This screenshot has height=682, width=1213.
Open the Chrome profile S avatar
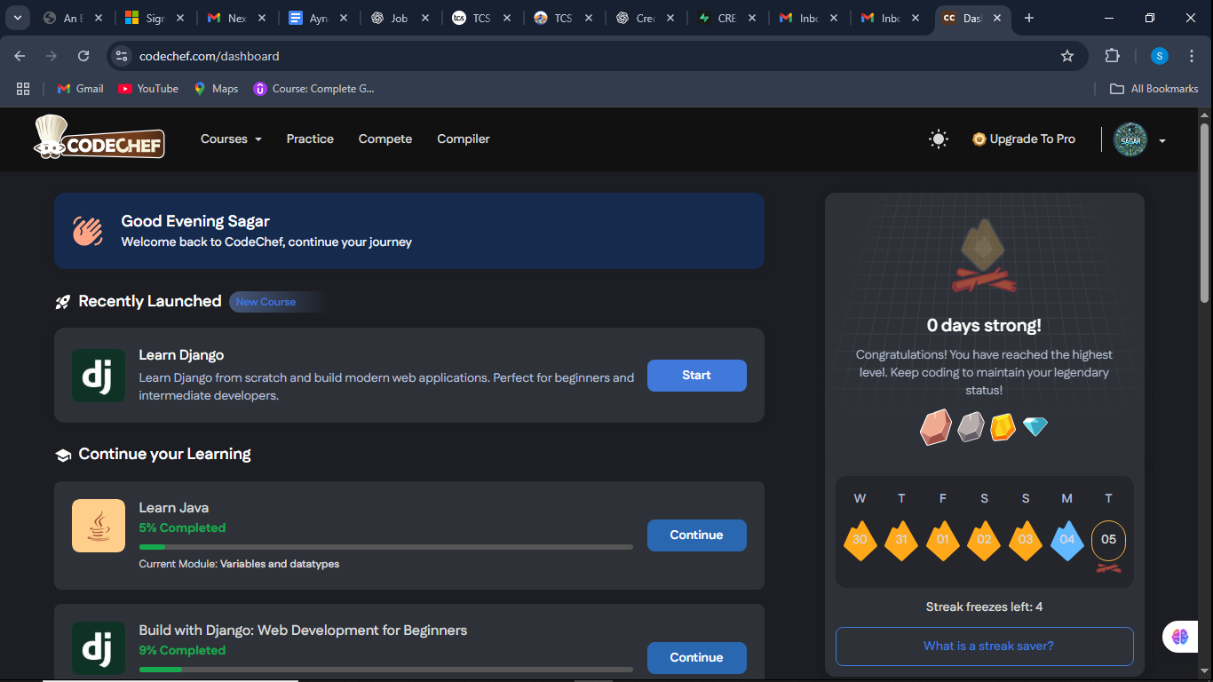(x=1160, y=56)
